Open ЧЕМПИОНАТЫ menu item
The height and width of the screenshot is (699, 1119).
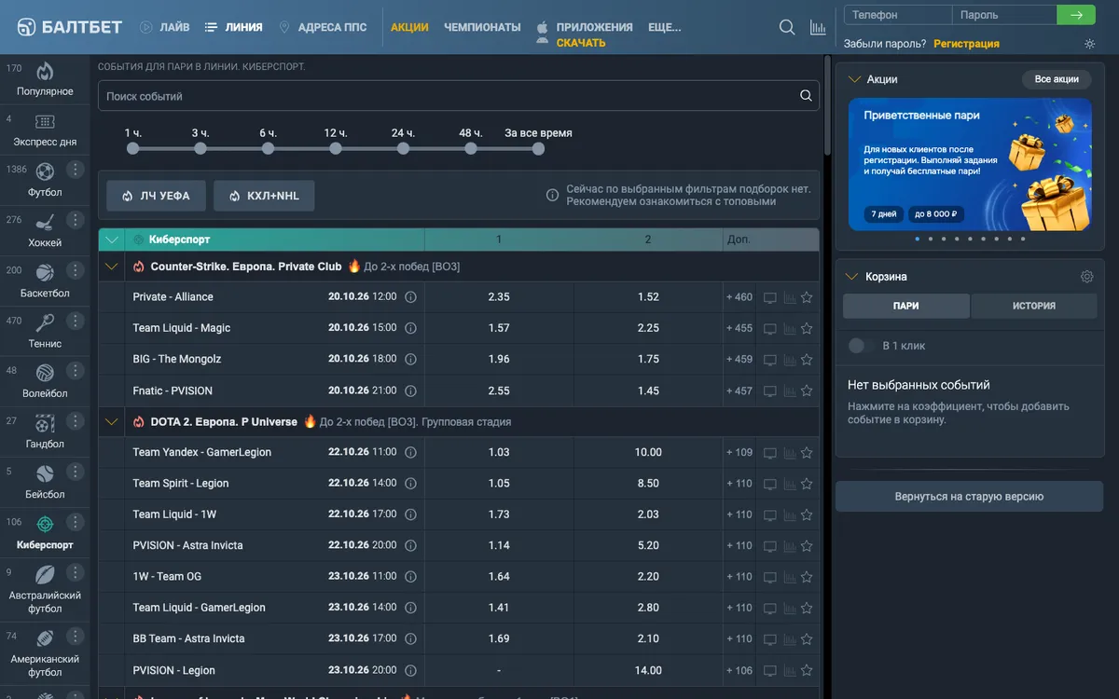(x=482, y=27)
